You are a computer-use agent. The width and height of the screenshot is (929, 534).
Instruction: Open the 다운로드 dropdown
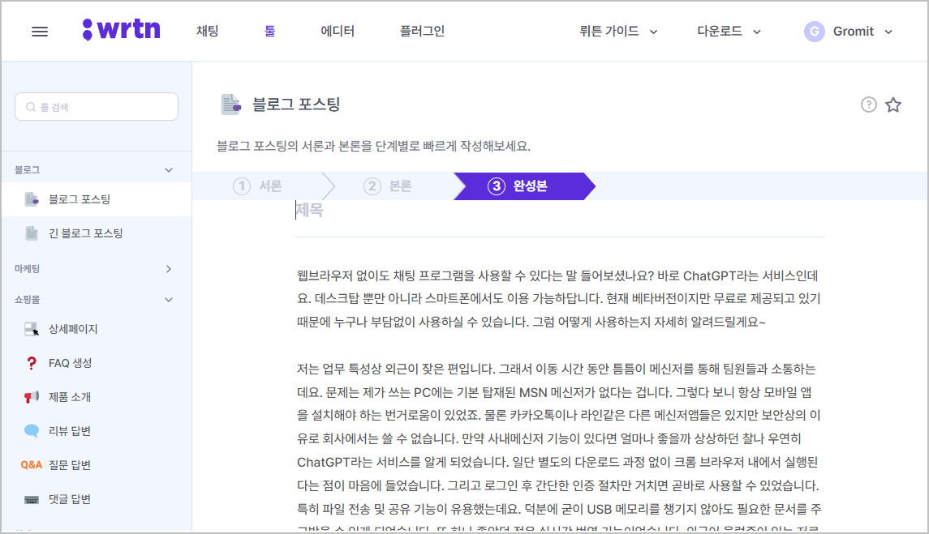727,31
